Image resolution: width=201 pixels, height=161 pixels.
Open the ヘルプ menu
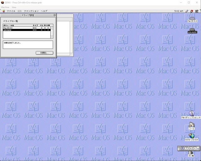44,11
